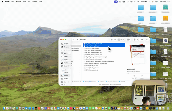Image resolution: width=172 pixels, height=111 pixels.
Task: Click Utenti in the path bar
Action: [85, 82]
